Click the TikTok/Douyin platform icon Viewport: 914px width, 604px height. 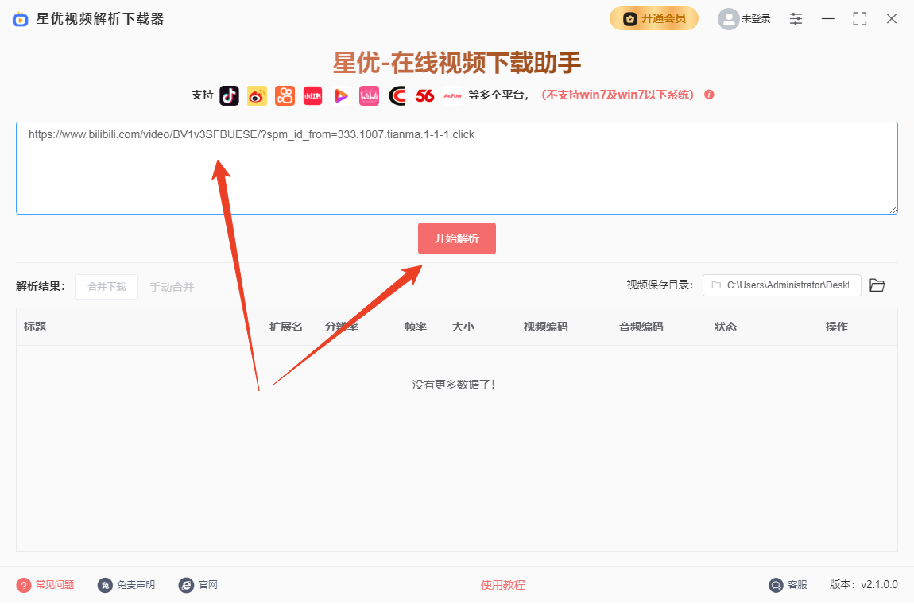229,95
